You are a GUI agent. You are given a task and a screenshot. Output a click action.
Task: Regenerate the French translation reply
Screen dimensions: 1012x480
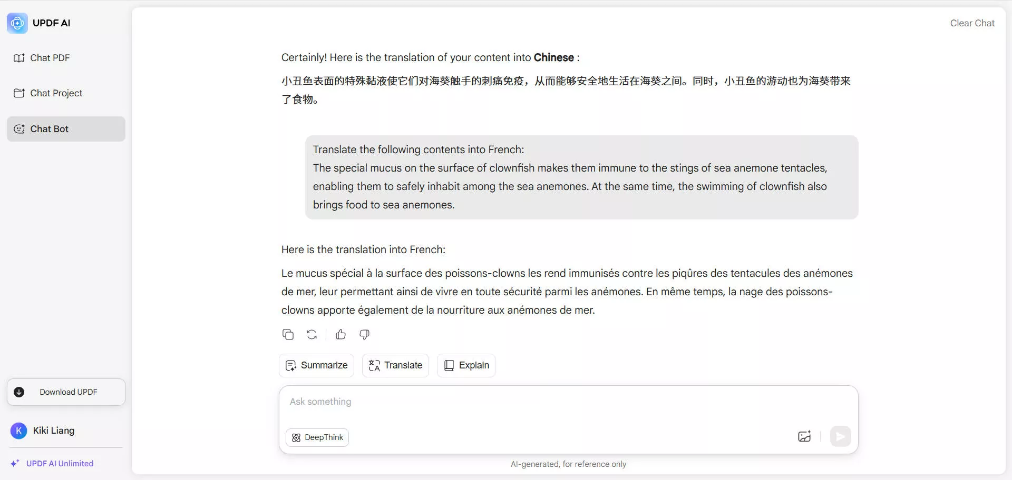pyautogui.click(x=312, y=334)
